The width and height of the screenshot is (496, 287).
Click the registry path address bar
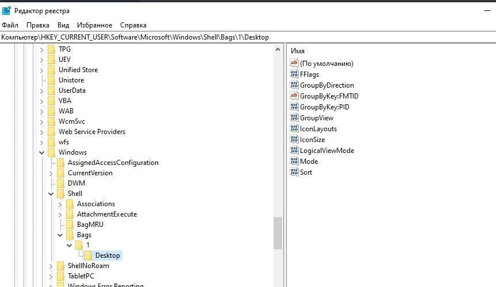tap(248, 37)
